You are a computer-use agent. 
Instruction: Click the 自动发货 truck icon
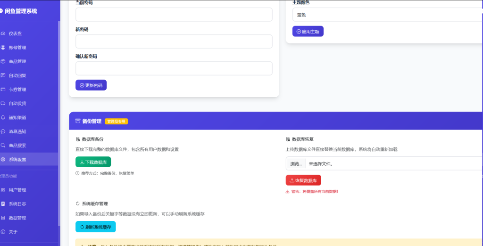[x=3, y=103]
